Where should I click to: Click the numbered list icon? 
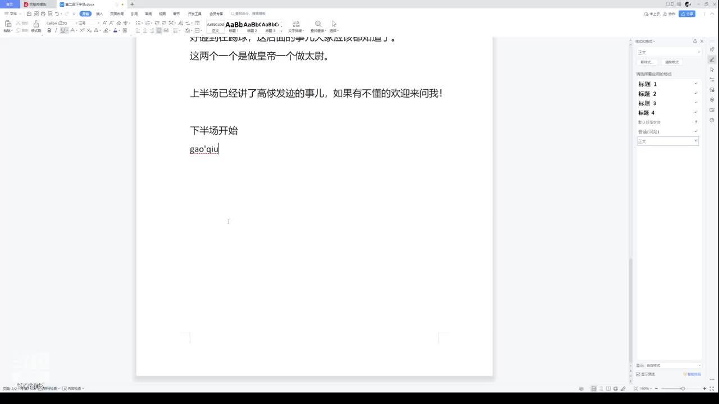[x=148, y=23]
